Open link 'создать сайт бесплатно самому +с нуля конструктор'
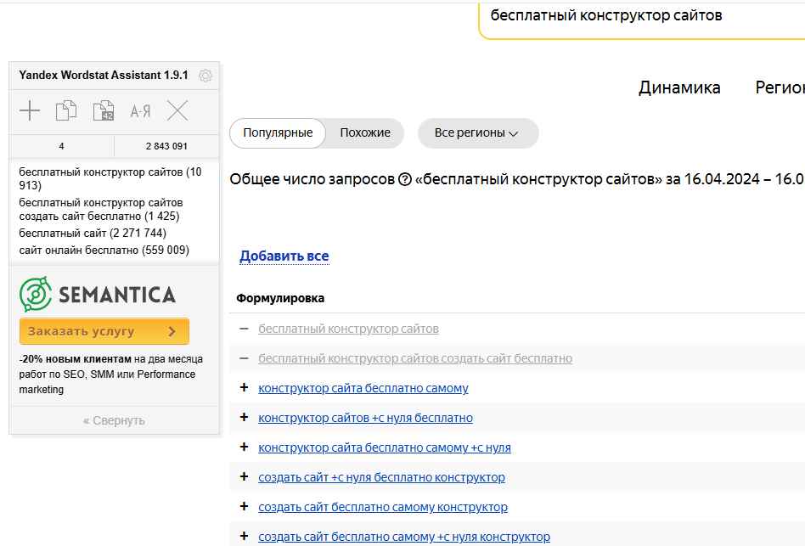This screenshot has height=546, width=805. (x=404, y=538)
